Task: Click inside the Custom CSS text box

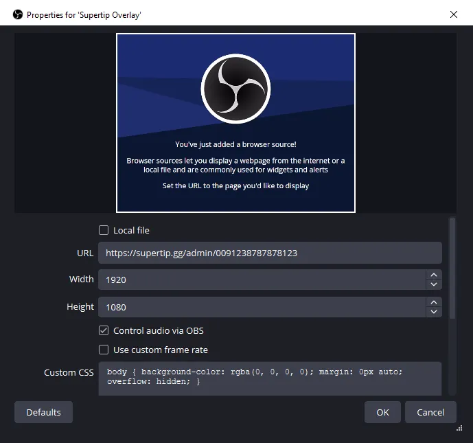Action: [270, 378]
